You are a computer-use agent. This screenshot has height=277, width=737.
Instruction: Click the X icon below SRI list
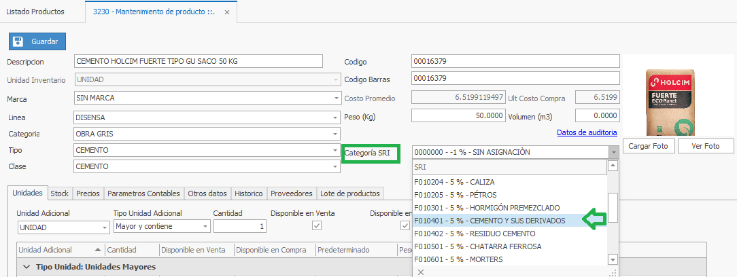pos(421,272)
